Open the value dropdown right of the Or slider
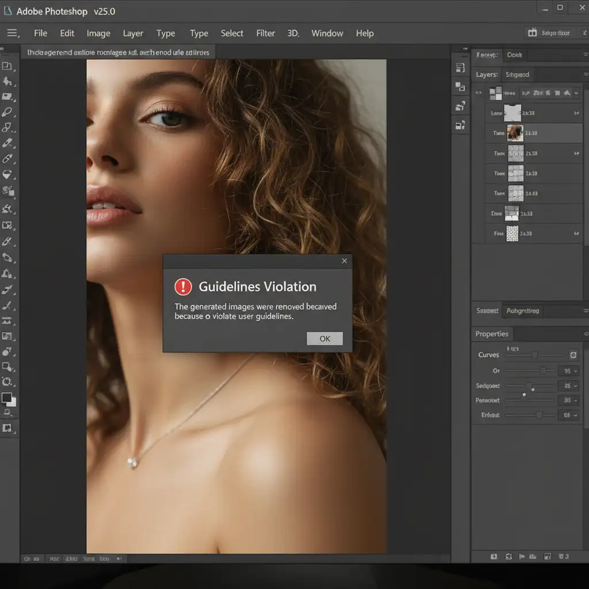The width and height of the screenshot is (589, 589). tap(568, 371)
